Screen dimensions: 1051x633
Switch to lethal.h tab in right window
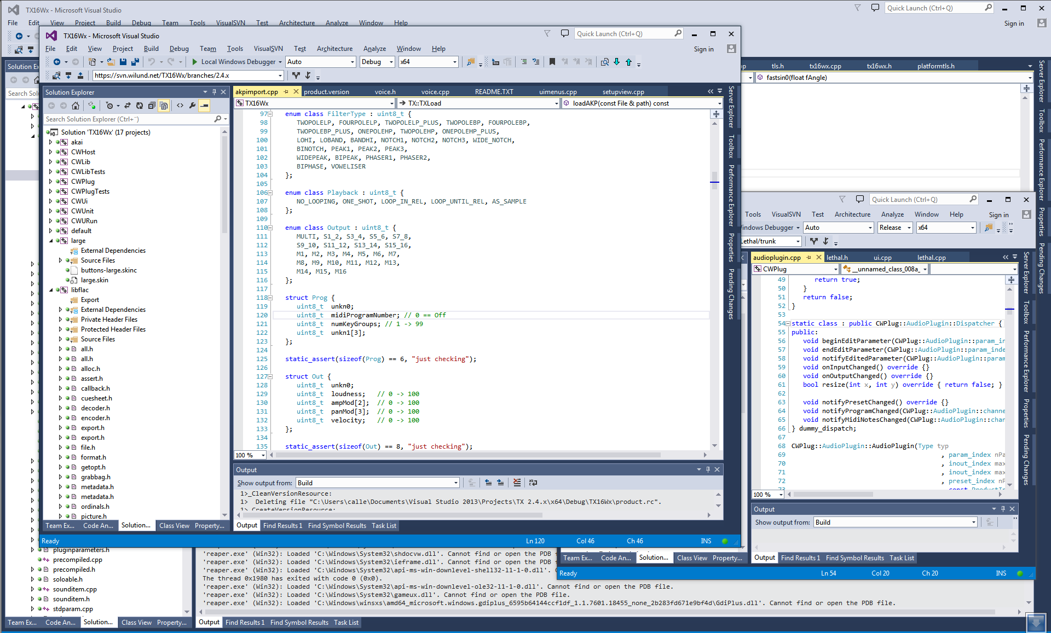click(837, 258)
